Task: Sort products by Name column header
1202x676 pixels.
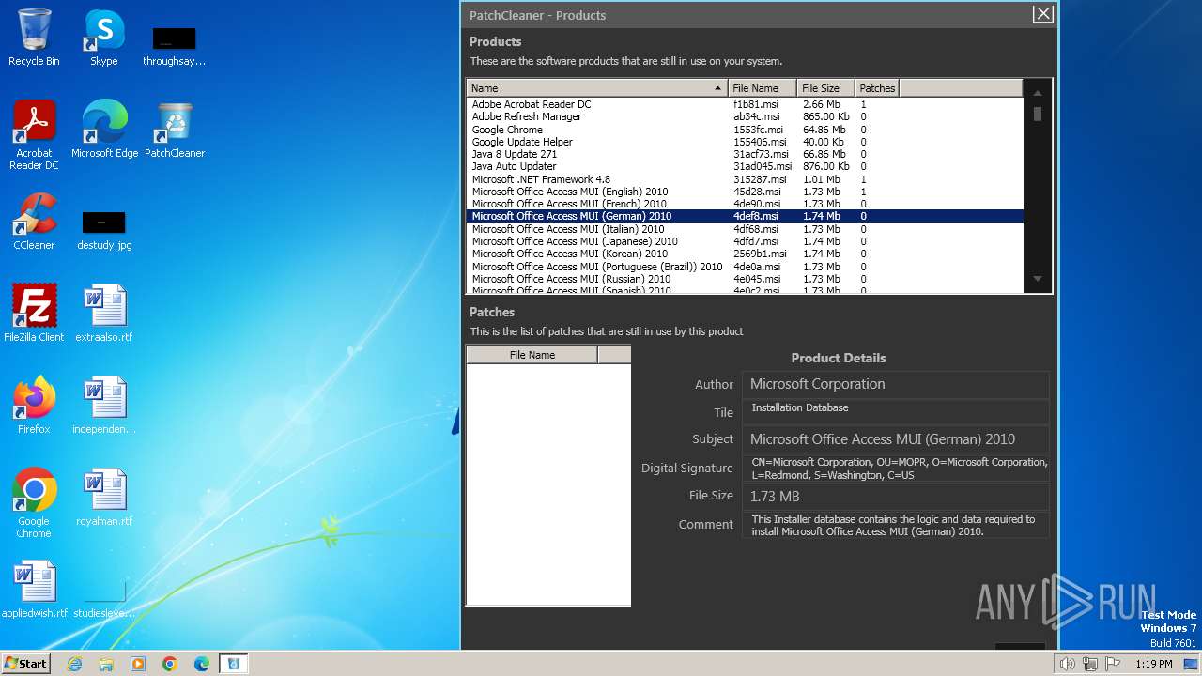Action: (x=597, y=88)
